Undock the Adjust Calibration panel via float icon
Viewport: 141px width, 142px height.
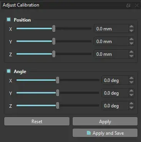click(x=128, y=5)
